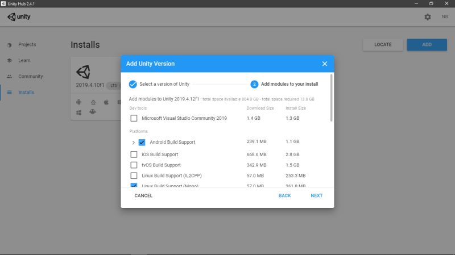455x255 pixels.
Task: Click the '342.9 MB' download size
Action: pos(257,165)
